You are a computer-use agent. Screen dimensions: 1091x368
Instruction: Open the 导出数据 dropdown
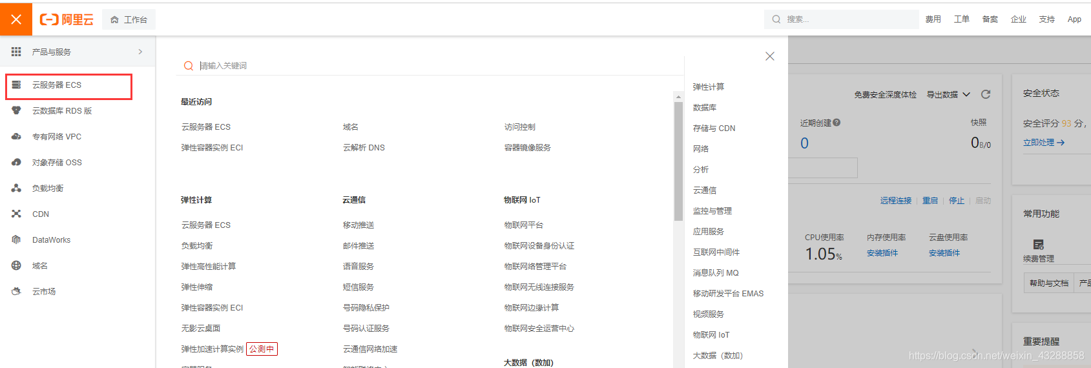click(948, 95)
